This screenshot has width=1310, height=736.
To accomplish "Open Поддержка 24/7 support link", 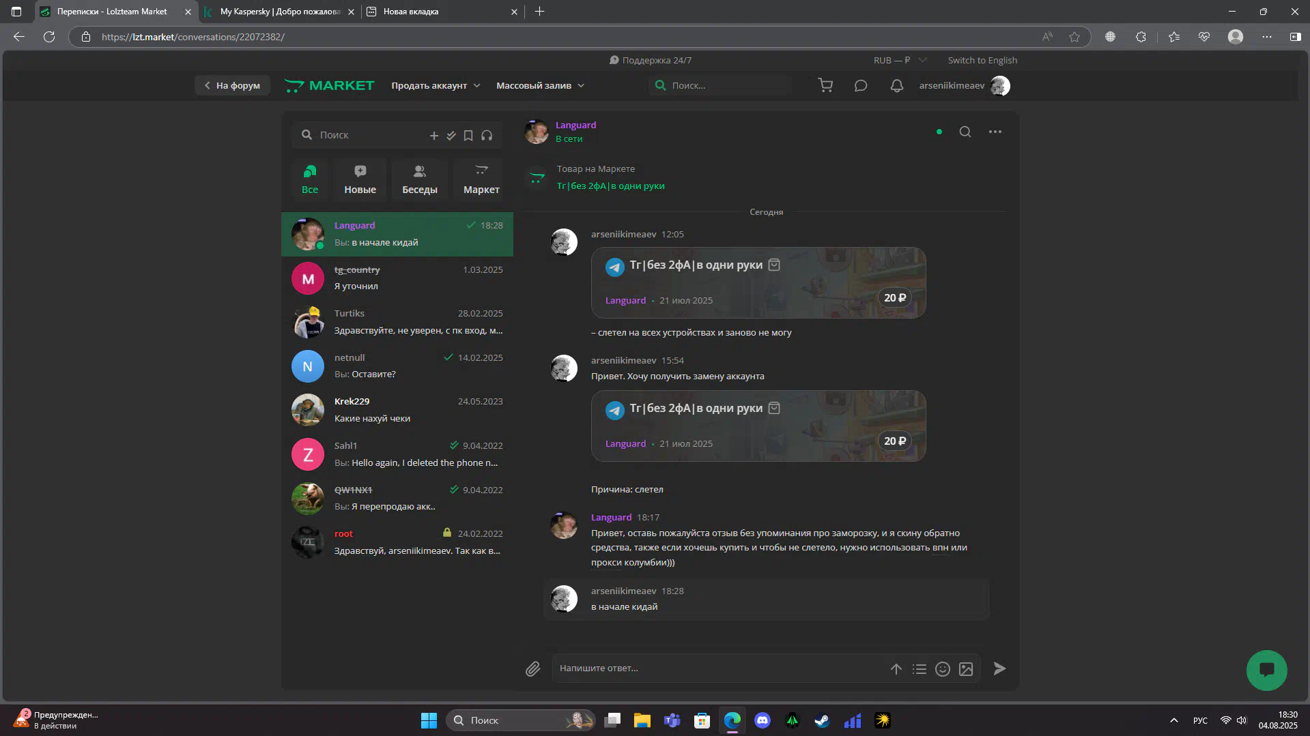I will pos(651,60).
